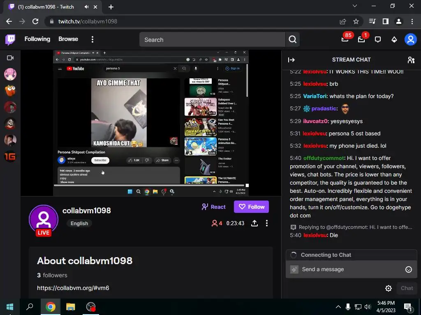The width and height of the screenshot is (421, 315).
Task: Click the collabvm1098 LIVE profile avatar
Action: point(44,220)
